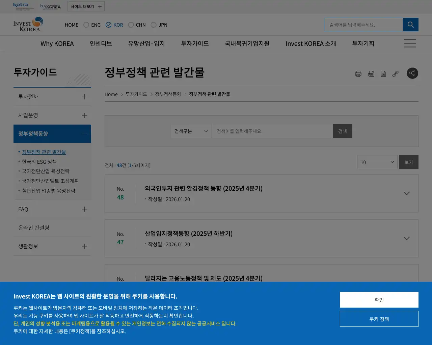The image size is (432, 345).
Task: Open the 투자기회 menu item
Action: tap(363, 43)
